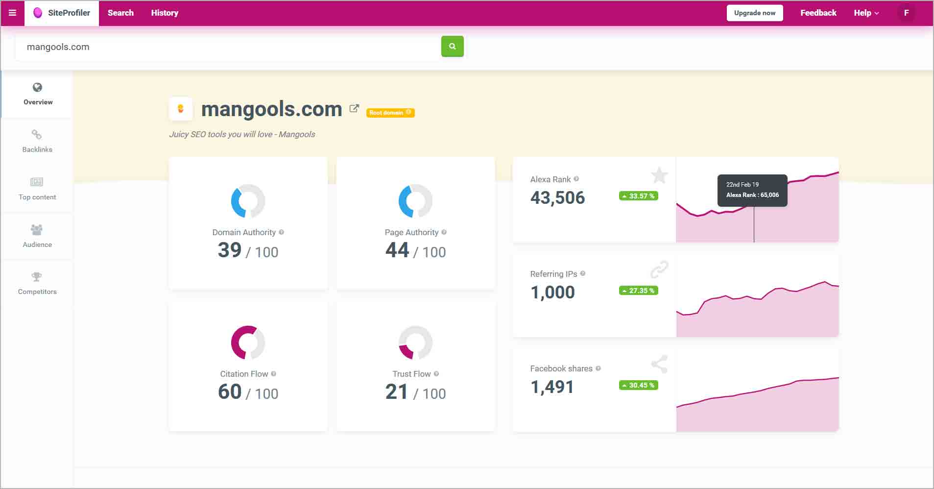Click the Trust Flow score 21

(397, 391)
